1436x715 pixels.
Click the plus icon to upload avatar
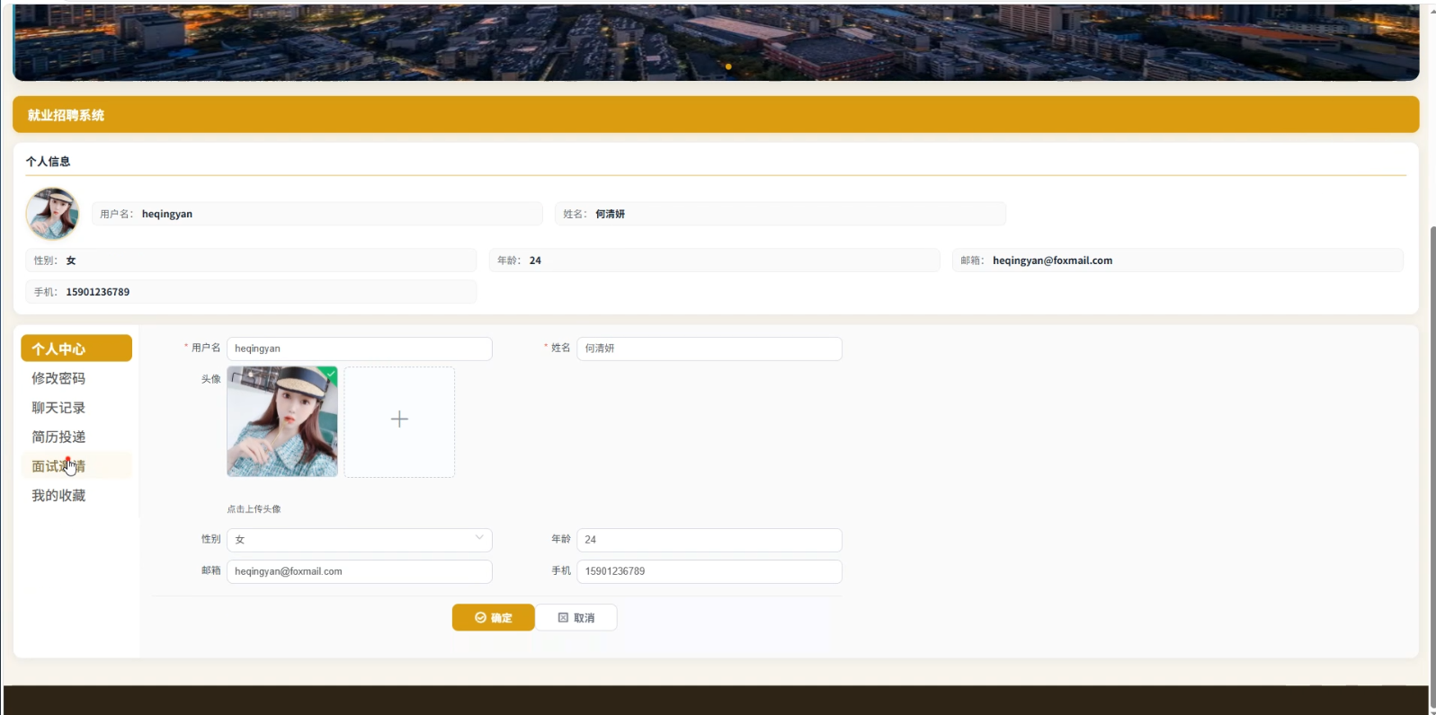tap(399, 419)
